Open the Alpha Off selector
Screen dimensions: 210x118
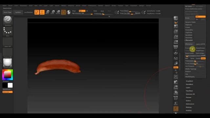pyautogui.click(x=8, y=42)
